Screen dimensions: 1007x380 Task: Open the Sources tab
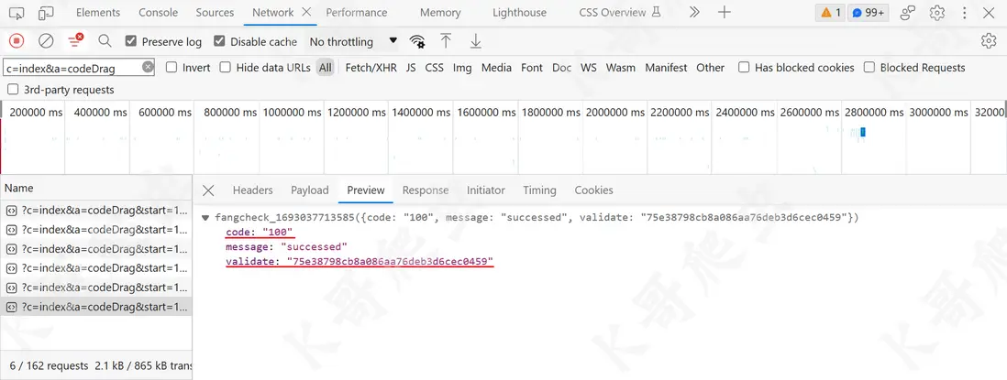click(x=215, y=12)
